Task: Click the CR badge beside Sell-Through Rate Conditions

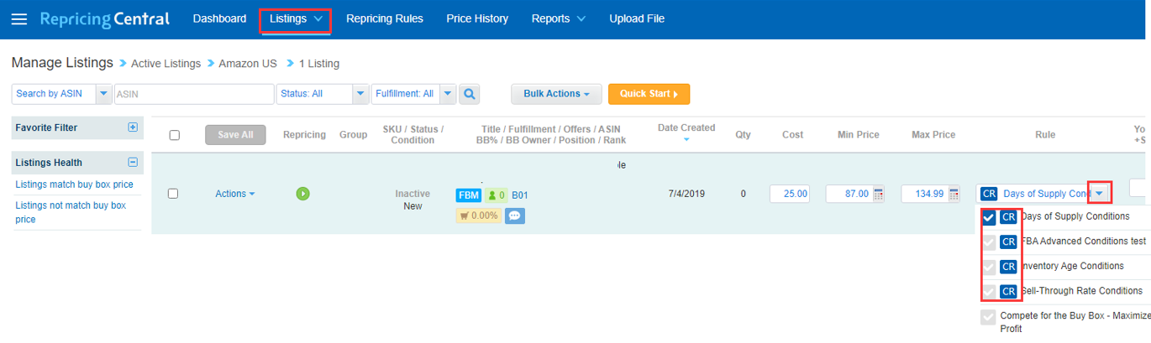Action: [1009, 291]
